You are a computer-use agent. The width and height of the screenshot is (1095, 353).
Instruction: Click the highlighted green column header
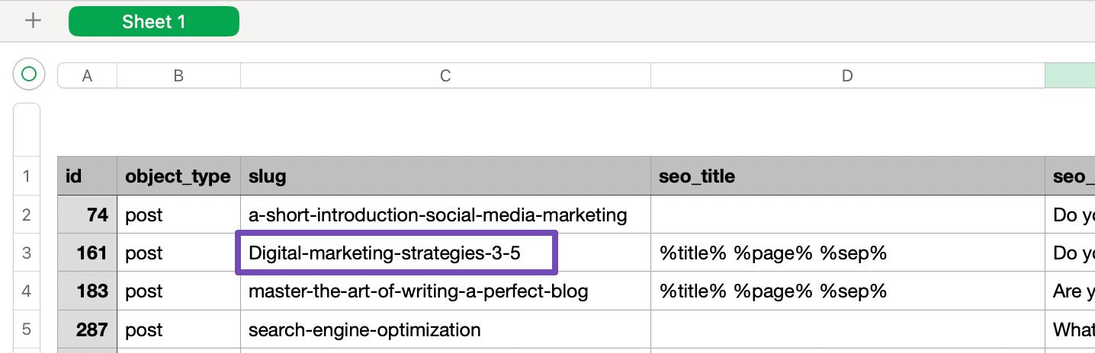(x=1069, y=75)
